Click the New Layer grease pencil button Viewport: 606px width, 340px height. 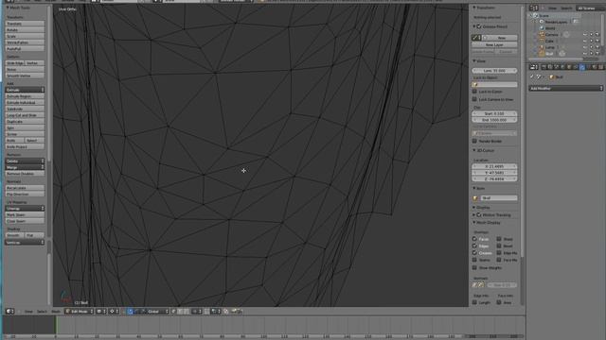pyautogui.click(x=494, y=44)
